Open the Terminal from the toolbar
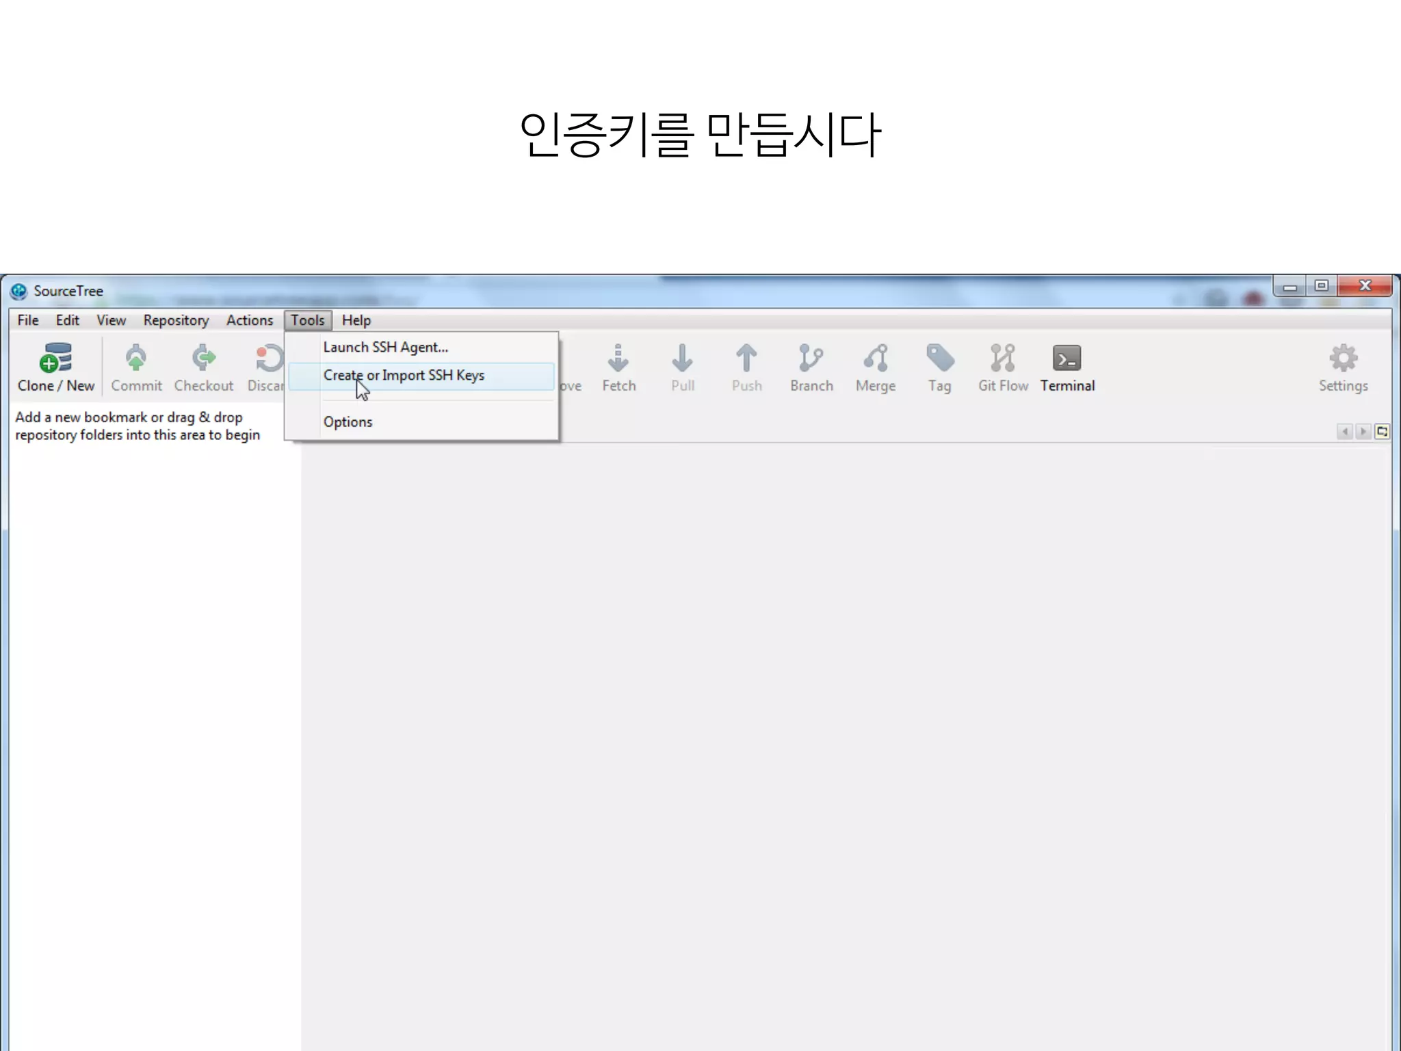 (x=1067, y=367)
